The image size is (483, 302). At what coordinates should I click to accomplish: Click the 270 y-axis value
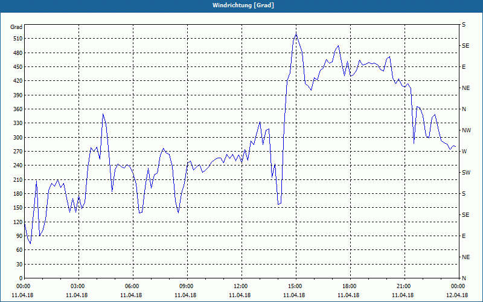pyautogui.click(x=18, y=152)
